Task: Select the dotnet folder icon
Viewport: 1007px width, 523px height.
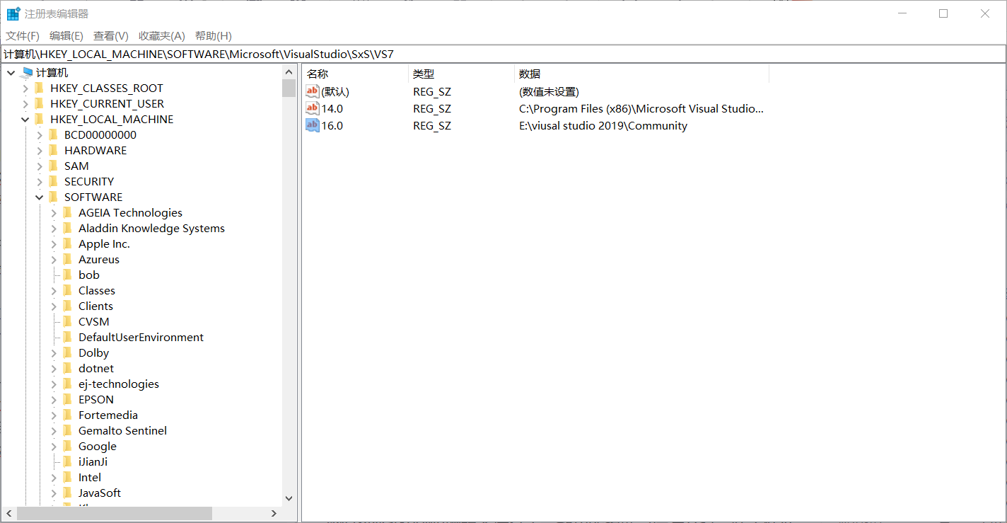Action: [67, 368]
